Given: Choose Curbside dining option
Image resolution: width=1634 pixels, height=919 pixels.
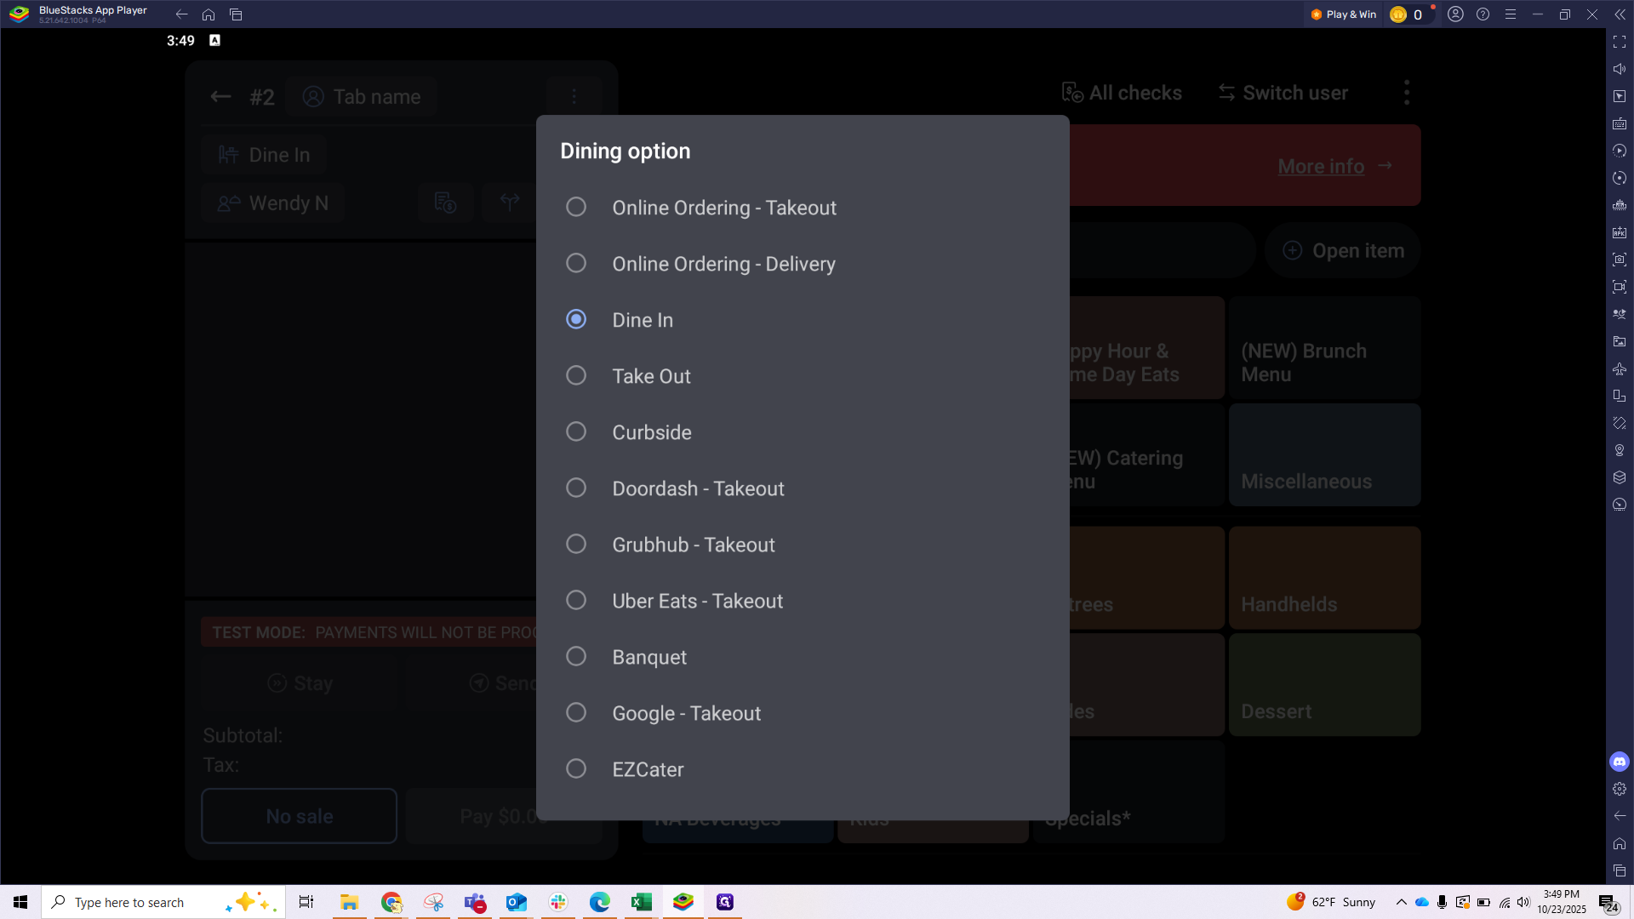Looking at the screenshot, I should [576, 431].
